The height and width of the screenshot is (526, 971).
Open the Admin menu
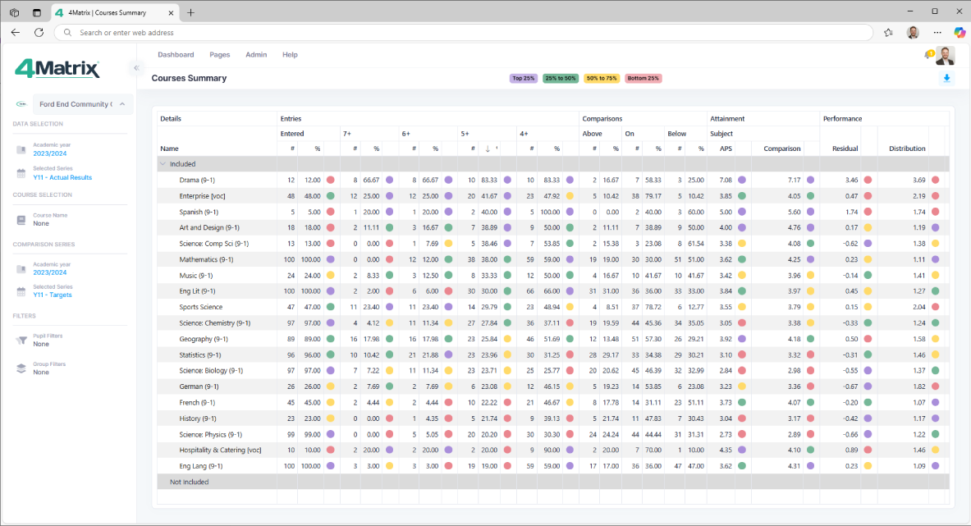pyautogui.click(x=256, y=55)
